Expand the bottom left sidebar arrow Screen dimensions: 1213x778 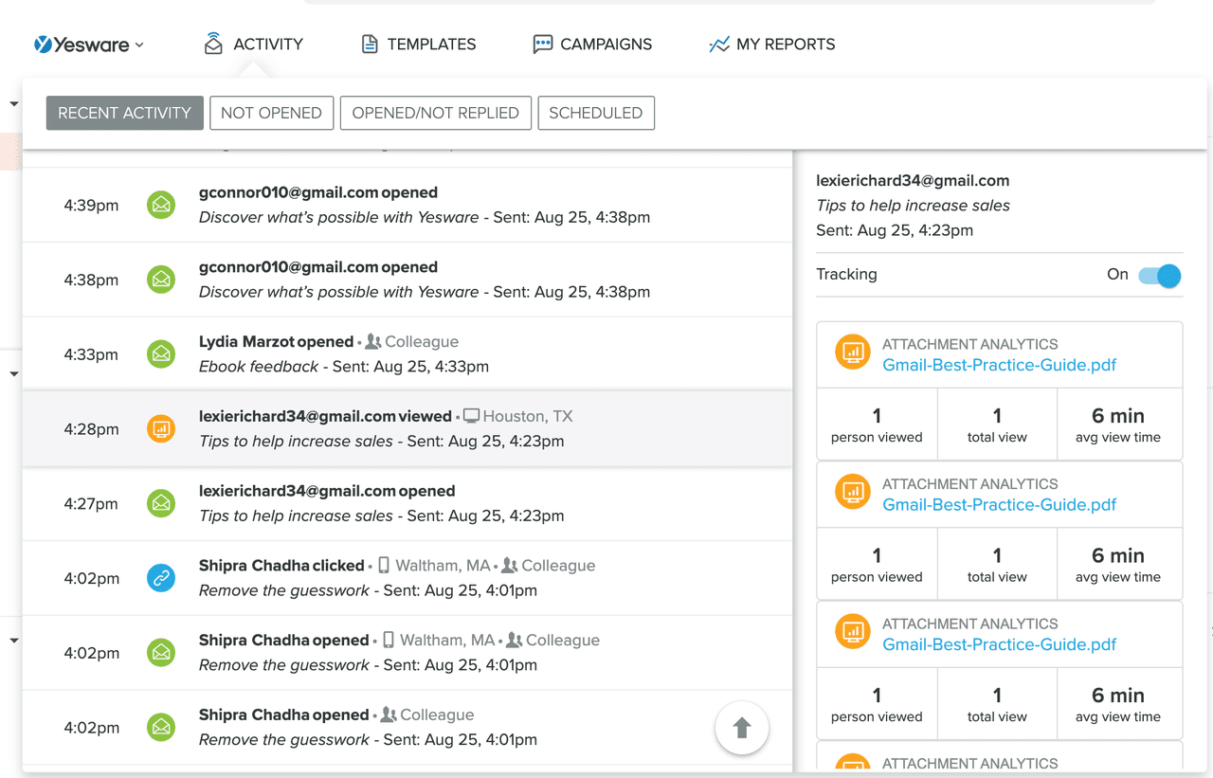coord(14,641)
